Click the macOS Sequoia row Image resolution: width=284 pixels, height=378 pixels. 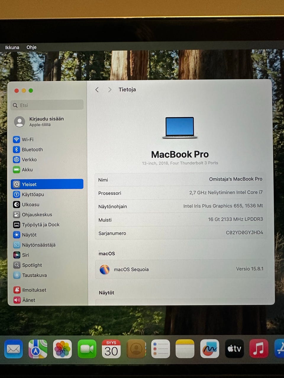click(x=181, y=269)
